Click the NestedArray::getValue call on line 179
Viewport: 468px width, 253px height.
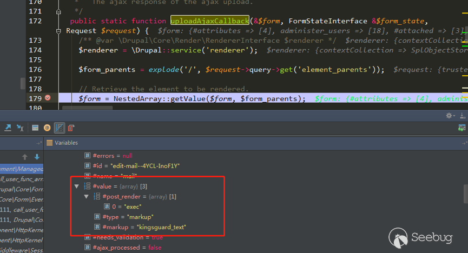tap(160, 99)
